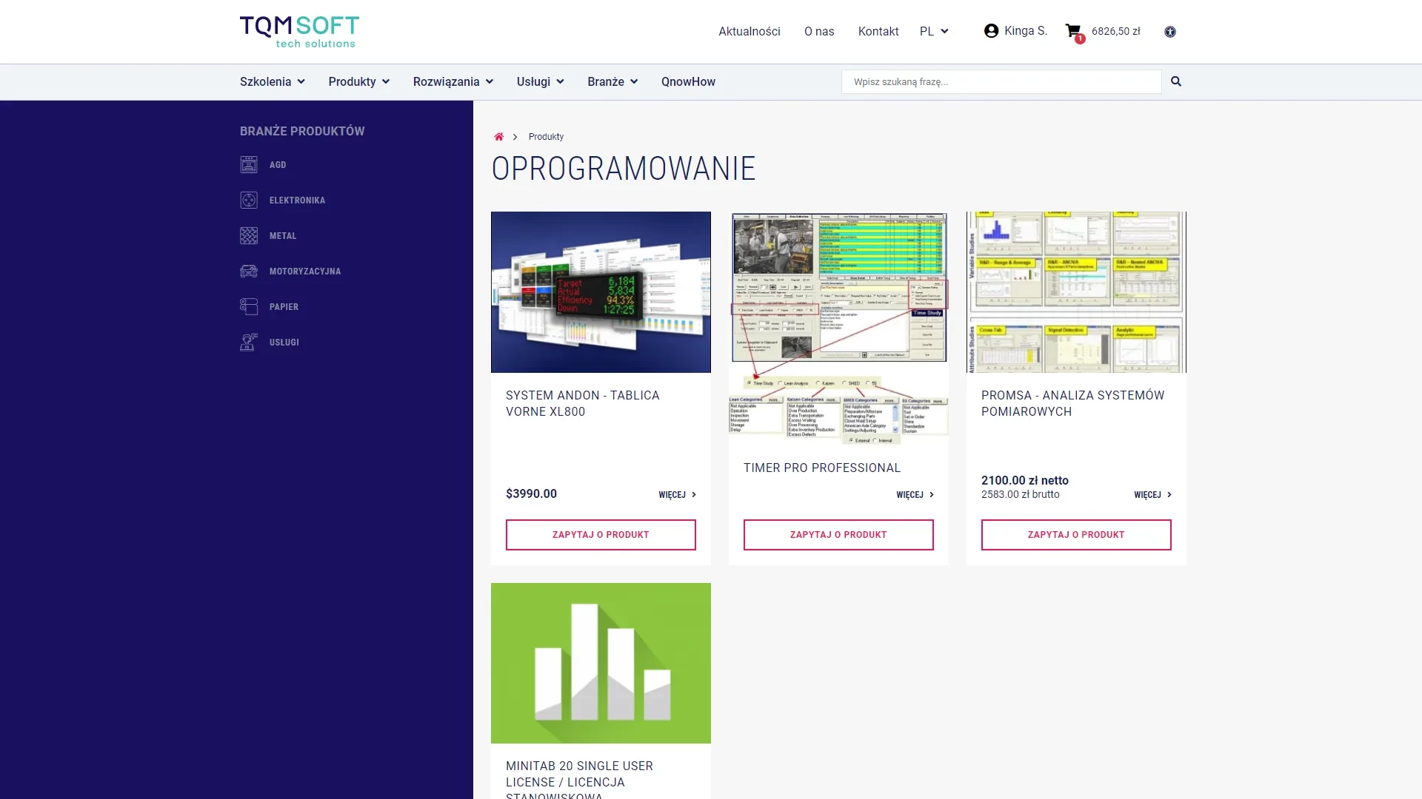The image size is (1422, 799).
Task: Click the BRANŻE PRODUKTÓW sidebar heading
Action: coord(302,131)
